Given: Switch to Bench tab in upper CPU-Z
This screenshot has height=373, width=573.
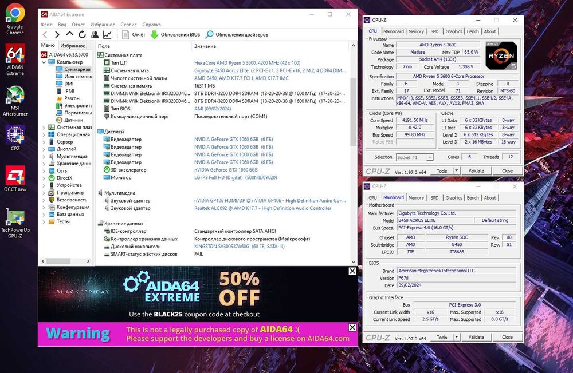Looking at the screenshot, I should click(473, 31).
